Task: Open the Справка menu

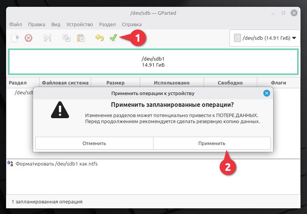Action: 132,24
